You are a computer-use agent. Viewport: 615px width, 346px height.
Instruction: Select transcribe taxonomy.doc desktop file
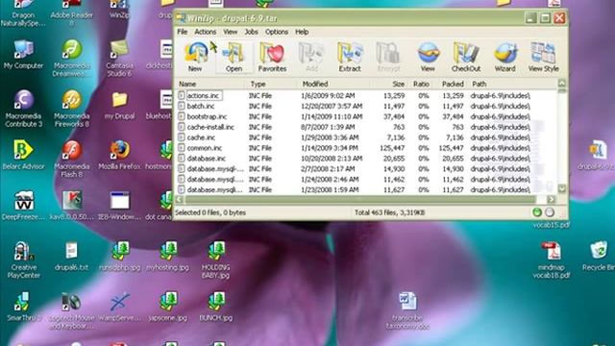tap(407, 310)
